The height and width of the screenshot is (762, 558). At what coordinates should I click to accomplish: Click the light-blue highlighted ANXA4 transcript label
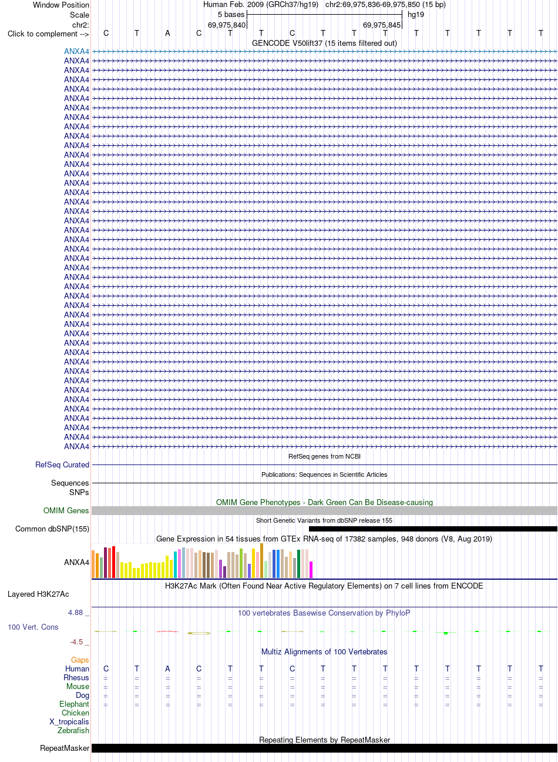click(77, 51)
